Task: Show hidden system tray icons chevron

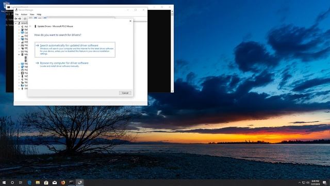Action: coord(300,182)
